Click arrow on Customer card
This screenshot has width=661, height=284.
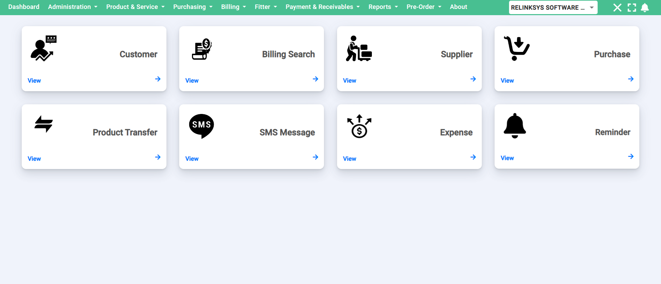(x=158, y=79)
